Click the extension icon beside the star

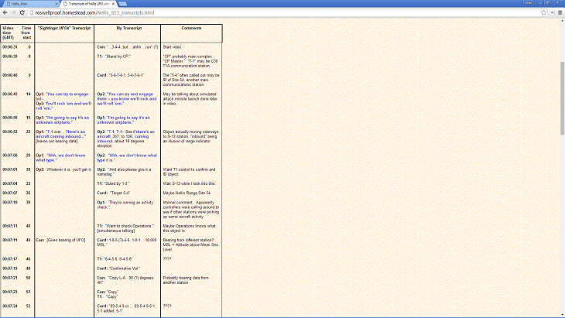point(552,13)
